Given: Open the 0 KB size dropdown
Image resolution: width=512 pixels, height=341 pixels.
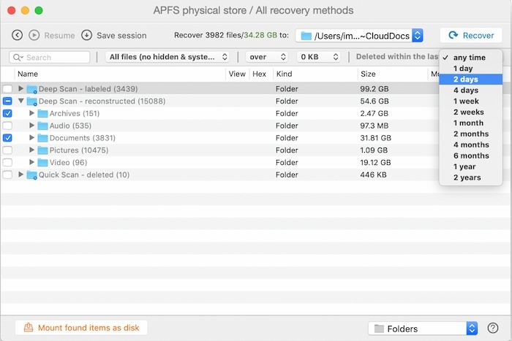Looking at the screenshot, I should (x=318, y=57).
